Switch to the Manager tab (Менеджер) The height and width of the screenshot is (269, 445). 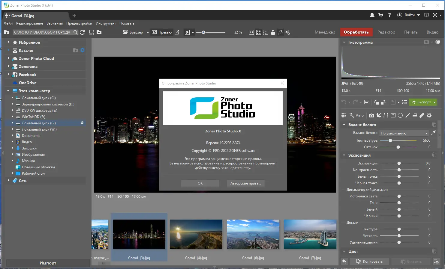tap(325, 32)
